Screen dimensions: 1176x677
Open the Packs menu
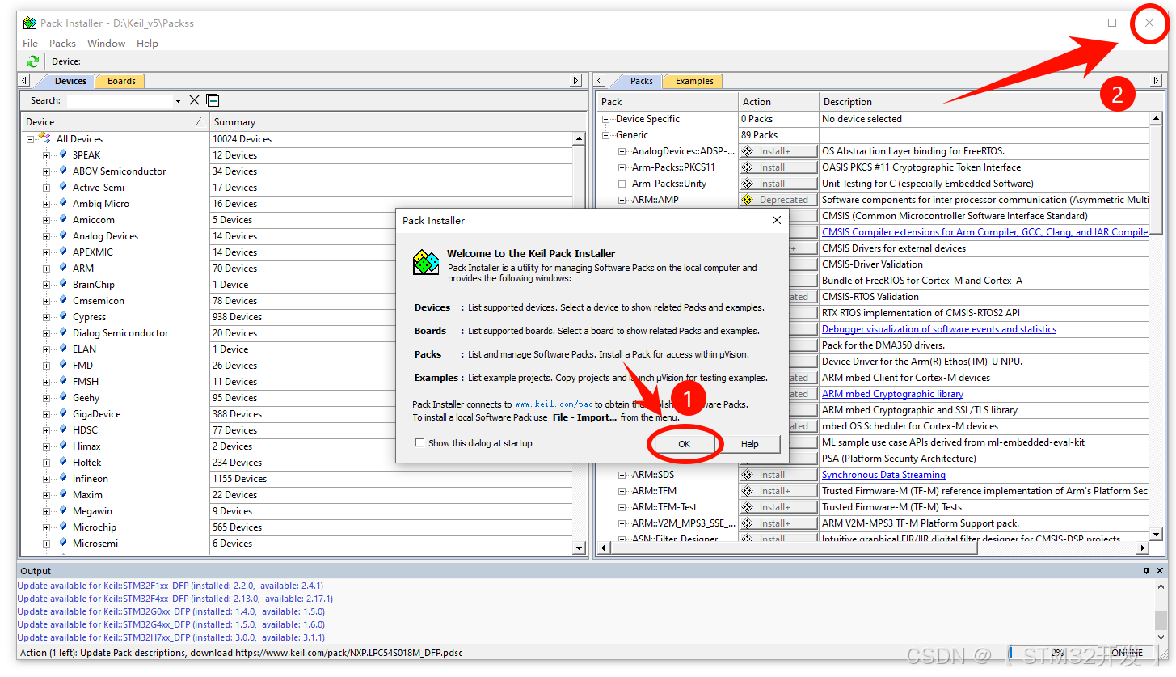coord(62,43)
